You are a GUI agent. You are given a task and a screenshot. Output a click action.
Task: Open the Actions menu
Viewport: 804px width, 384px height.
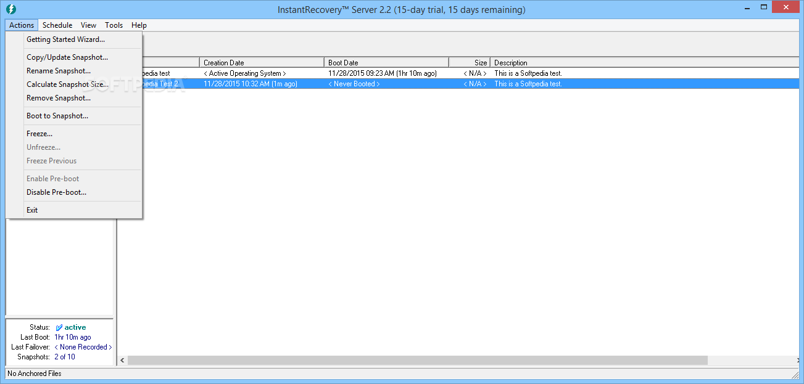click(x=22, y=25)
